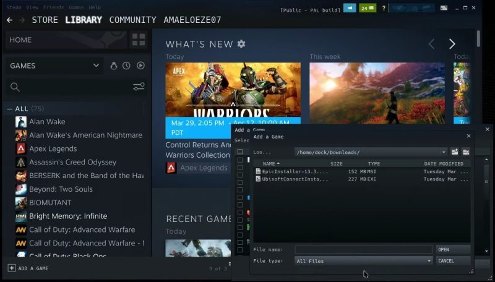Click scroll-up arrow in rear Add a Game window
495x282 pixels.
(486, 160)
